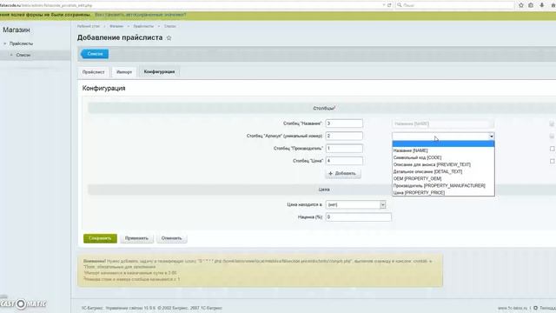The image size is (556, 313).
Task: Click the Рабочий стол breadcrumb link
Action: (x=89, y=26)
